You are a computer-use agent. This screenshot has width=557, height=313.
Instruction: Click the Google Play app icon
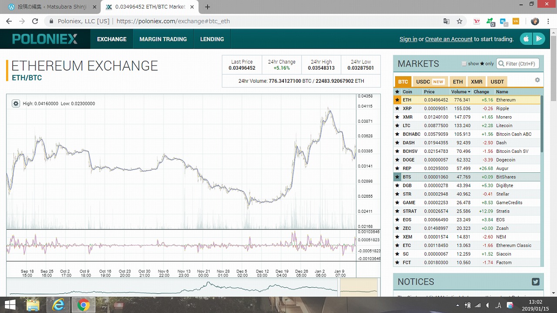tap(539, 39)
